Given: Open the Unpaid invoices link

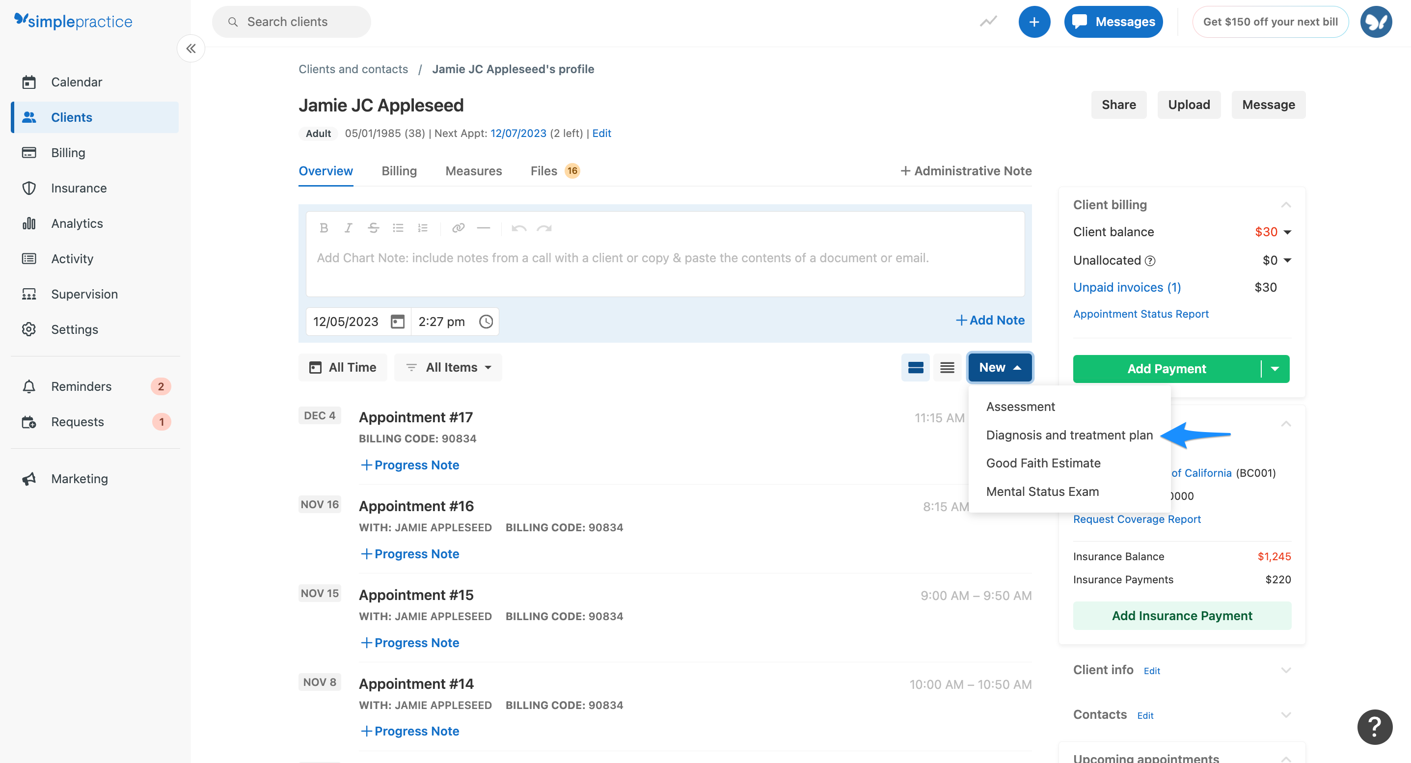Looking at the screenshot, I should (1126, 287).
